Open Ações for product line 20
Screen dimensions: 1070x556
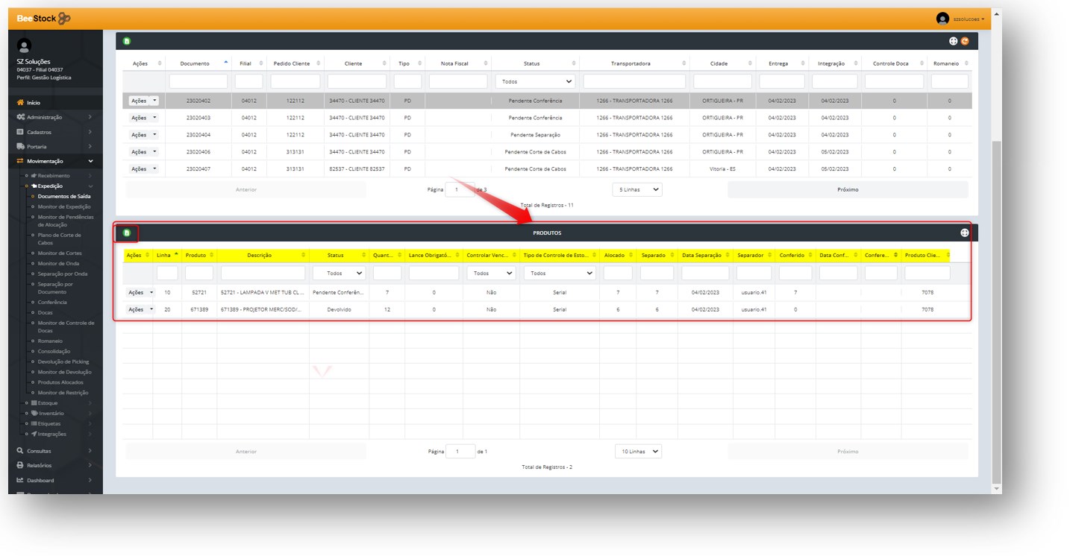coord(140,309)
